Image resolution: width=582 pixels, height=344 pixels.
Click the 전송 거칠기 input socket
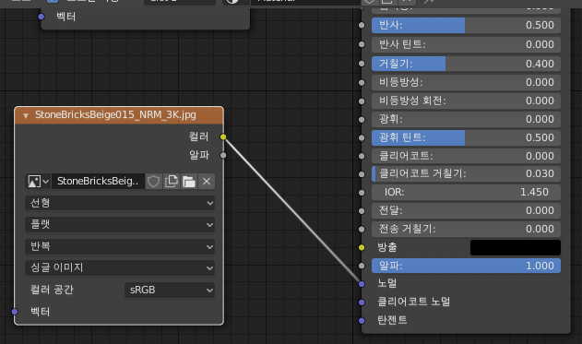coord(362,229)
